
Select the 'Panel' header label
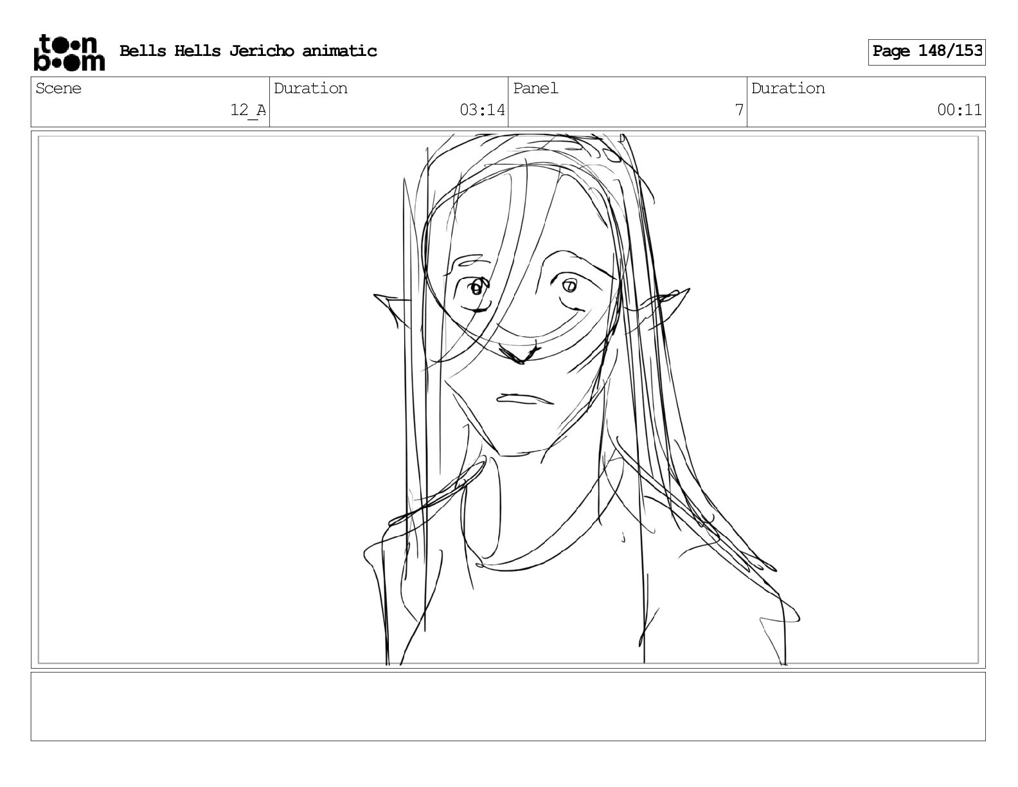coord(535,88)
